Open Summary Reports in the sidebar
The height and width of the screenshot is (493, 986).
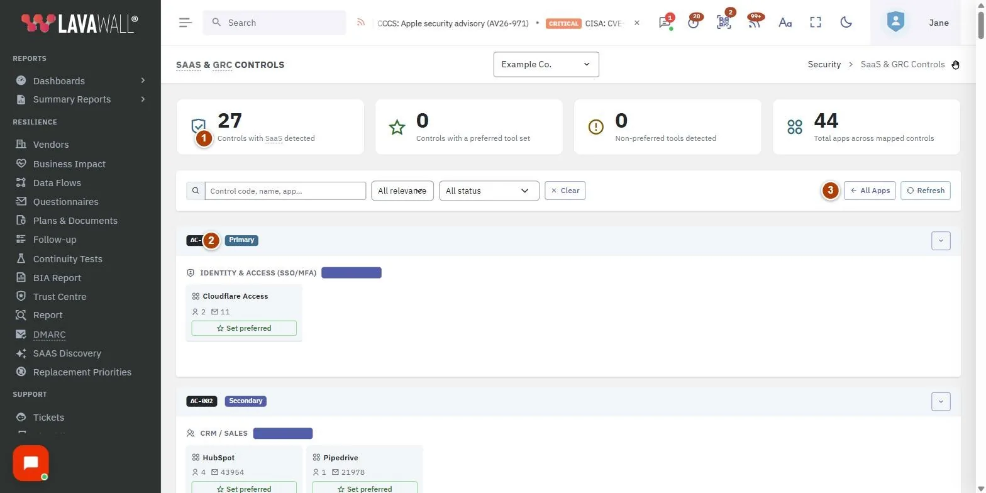pyautogui.click(x=72, y=99)
